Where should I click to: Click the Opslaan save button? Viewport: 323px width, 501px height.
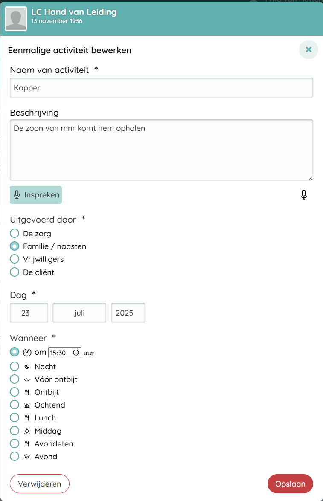[x=290, y=484]
